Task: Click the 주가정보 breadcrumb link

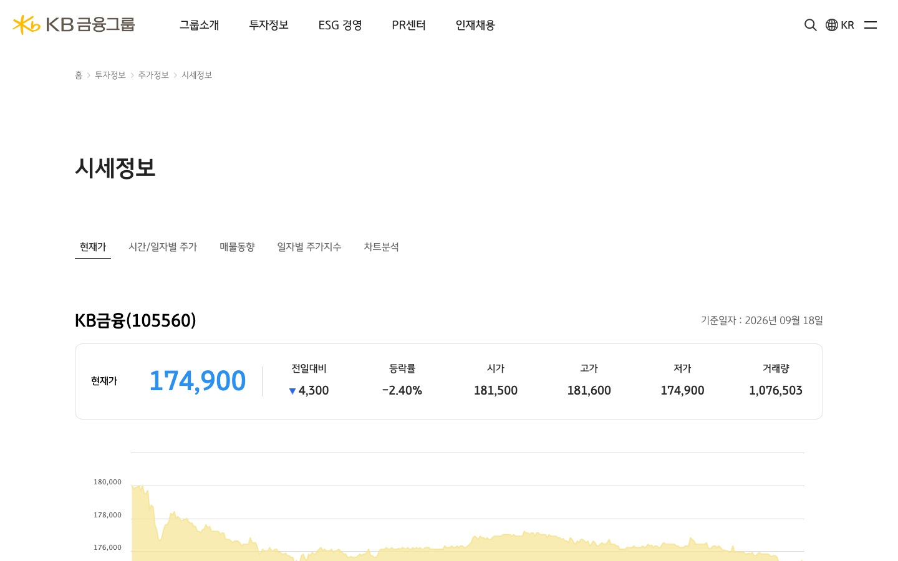Action: click(153, 75)
